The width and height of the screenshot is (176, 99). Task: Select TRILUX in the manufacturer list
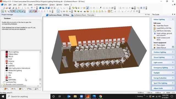click(x=11, y=57)
